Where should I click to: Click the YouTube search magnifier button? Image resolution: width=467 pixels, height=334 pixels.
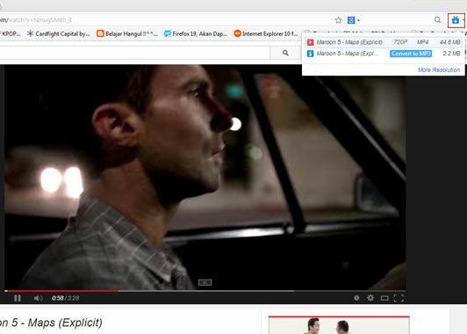pos(285,53)
